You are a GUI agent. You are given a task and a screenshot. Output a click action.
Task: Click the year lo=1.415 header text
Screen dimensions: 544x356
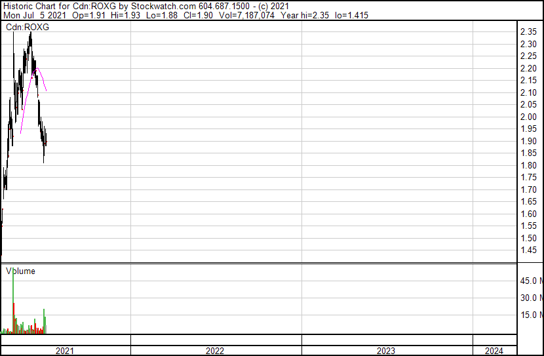pos(351,15)
